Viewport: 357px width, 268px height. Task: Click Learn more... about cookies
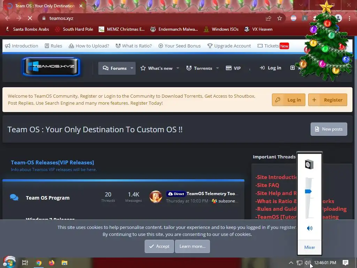(x=192, y=246)
